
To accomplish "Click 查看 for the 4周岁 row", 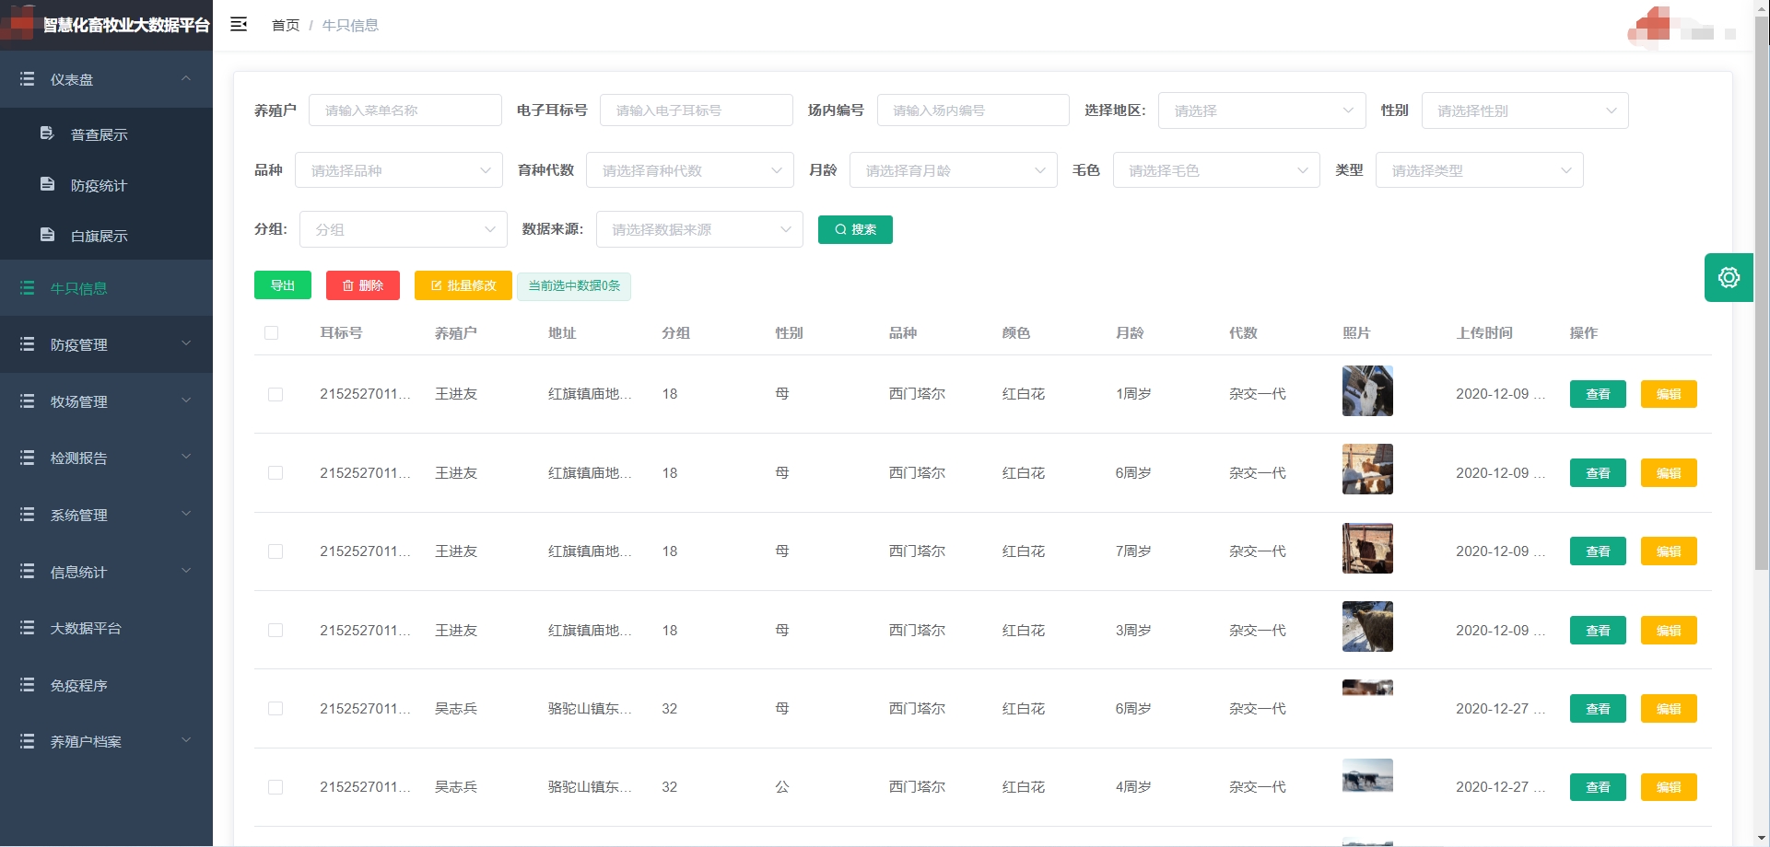I will [1598, 787].
